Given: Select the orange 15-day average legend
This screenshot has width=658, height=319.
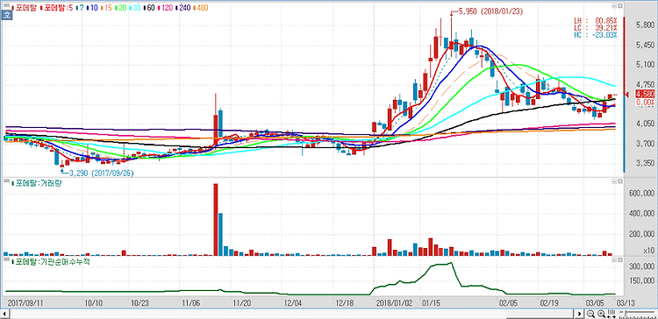Looking at the screenshot, I should coord(106,8).
